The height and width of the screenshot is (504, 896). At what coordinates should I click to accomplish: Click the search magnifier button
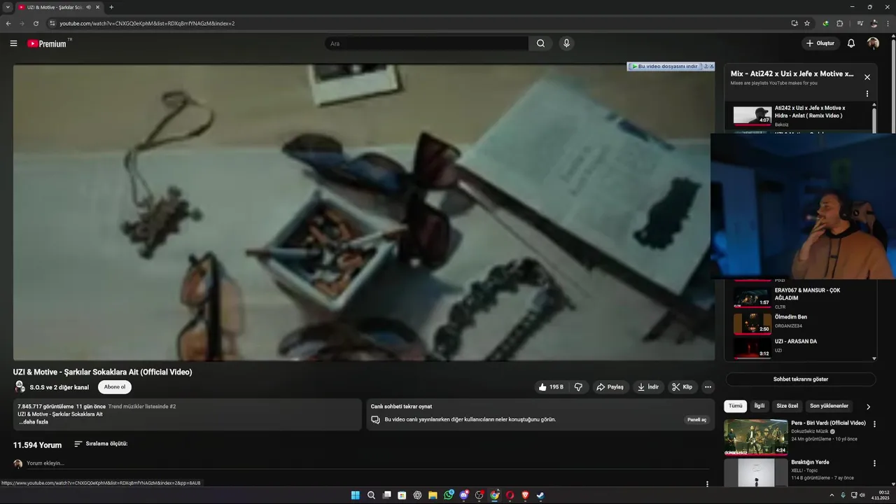pyautogui.click(x=540, y=43)
